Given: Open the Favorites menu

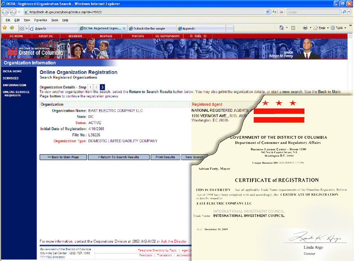Looking at the screenshot, I should pos(41,20).
